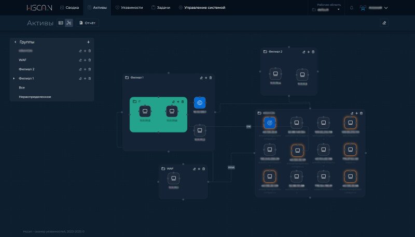The width and height of the screenshot is (415, 237).
Task: Switch to table view of assets
Action: (61, 23)
